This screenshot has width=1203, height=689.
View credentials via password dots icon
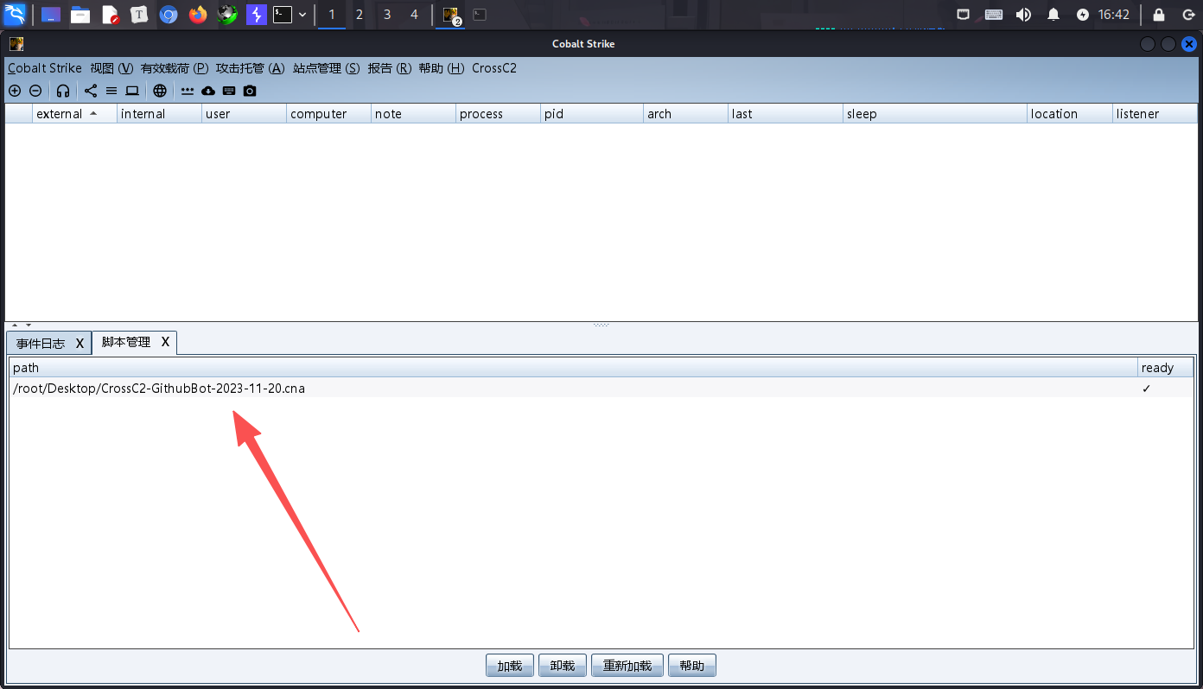click(188, 91)
